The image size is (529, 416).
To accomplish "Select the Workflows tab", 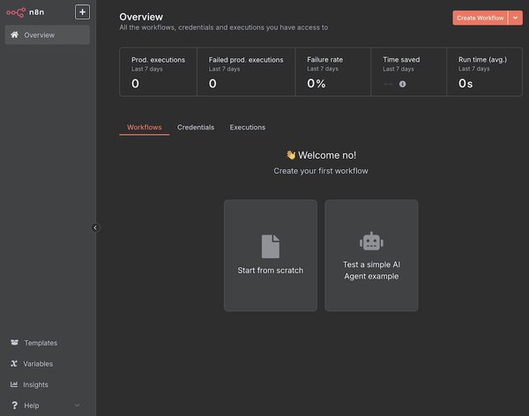I will (145, 128).
